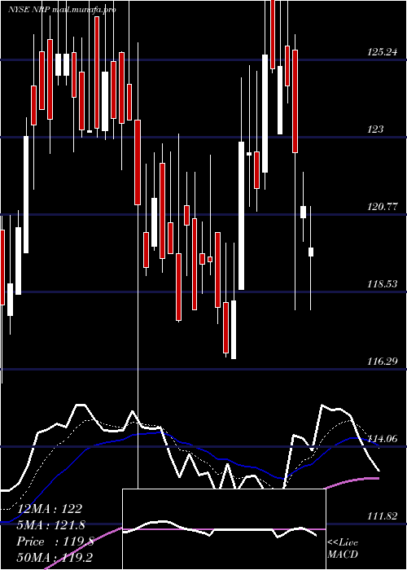Click the Price : 119.8 legend text
407x570 pixels.
55,541
